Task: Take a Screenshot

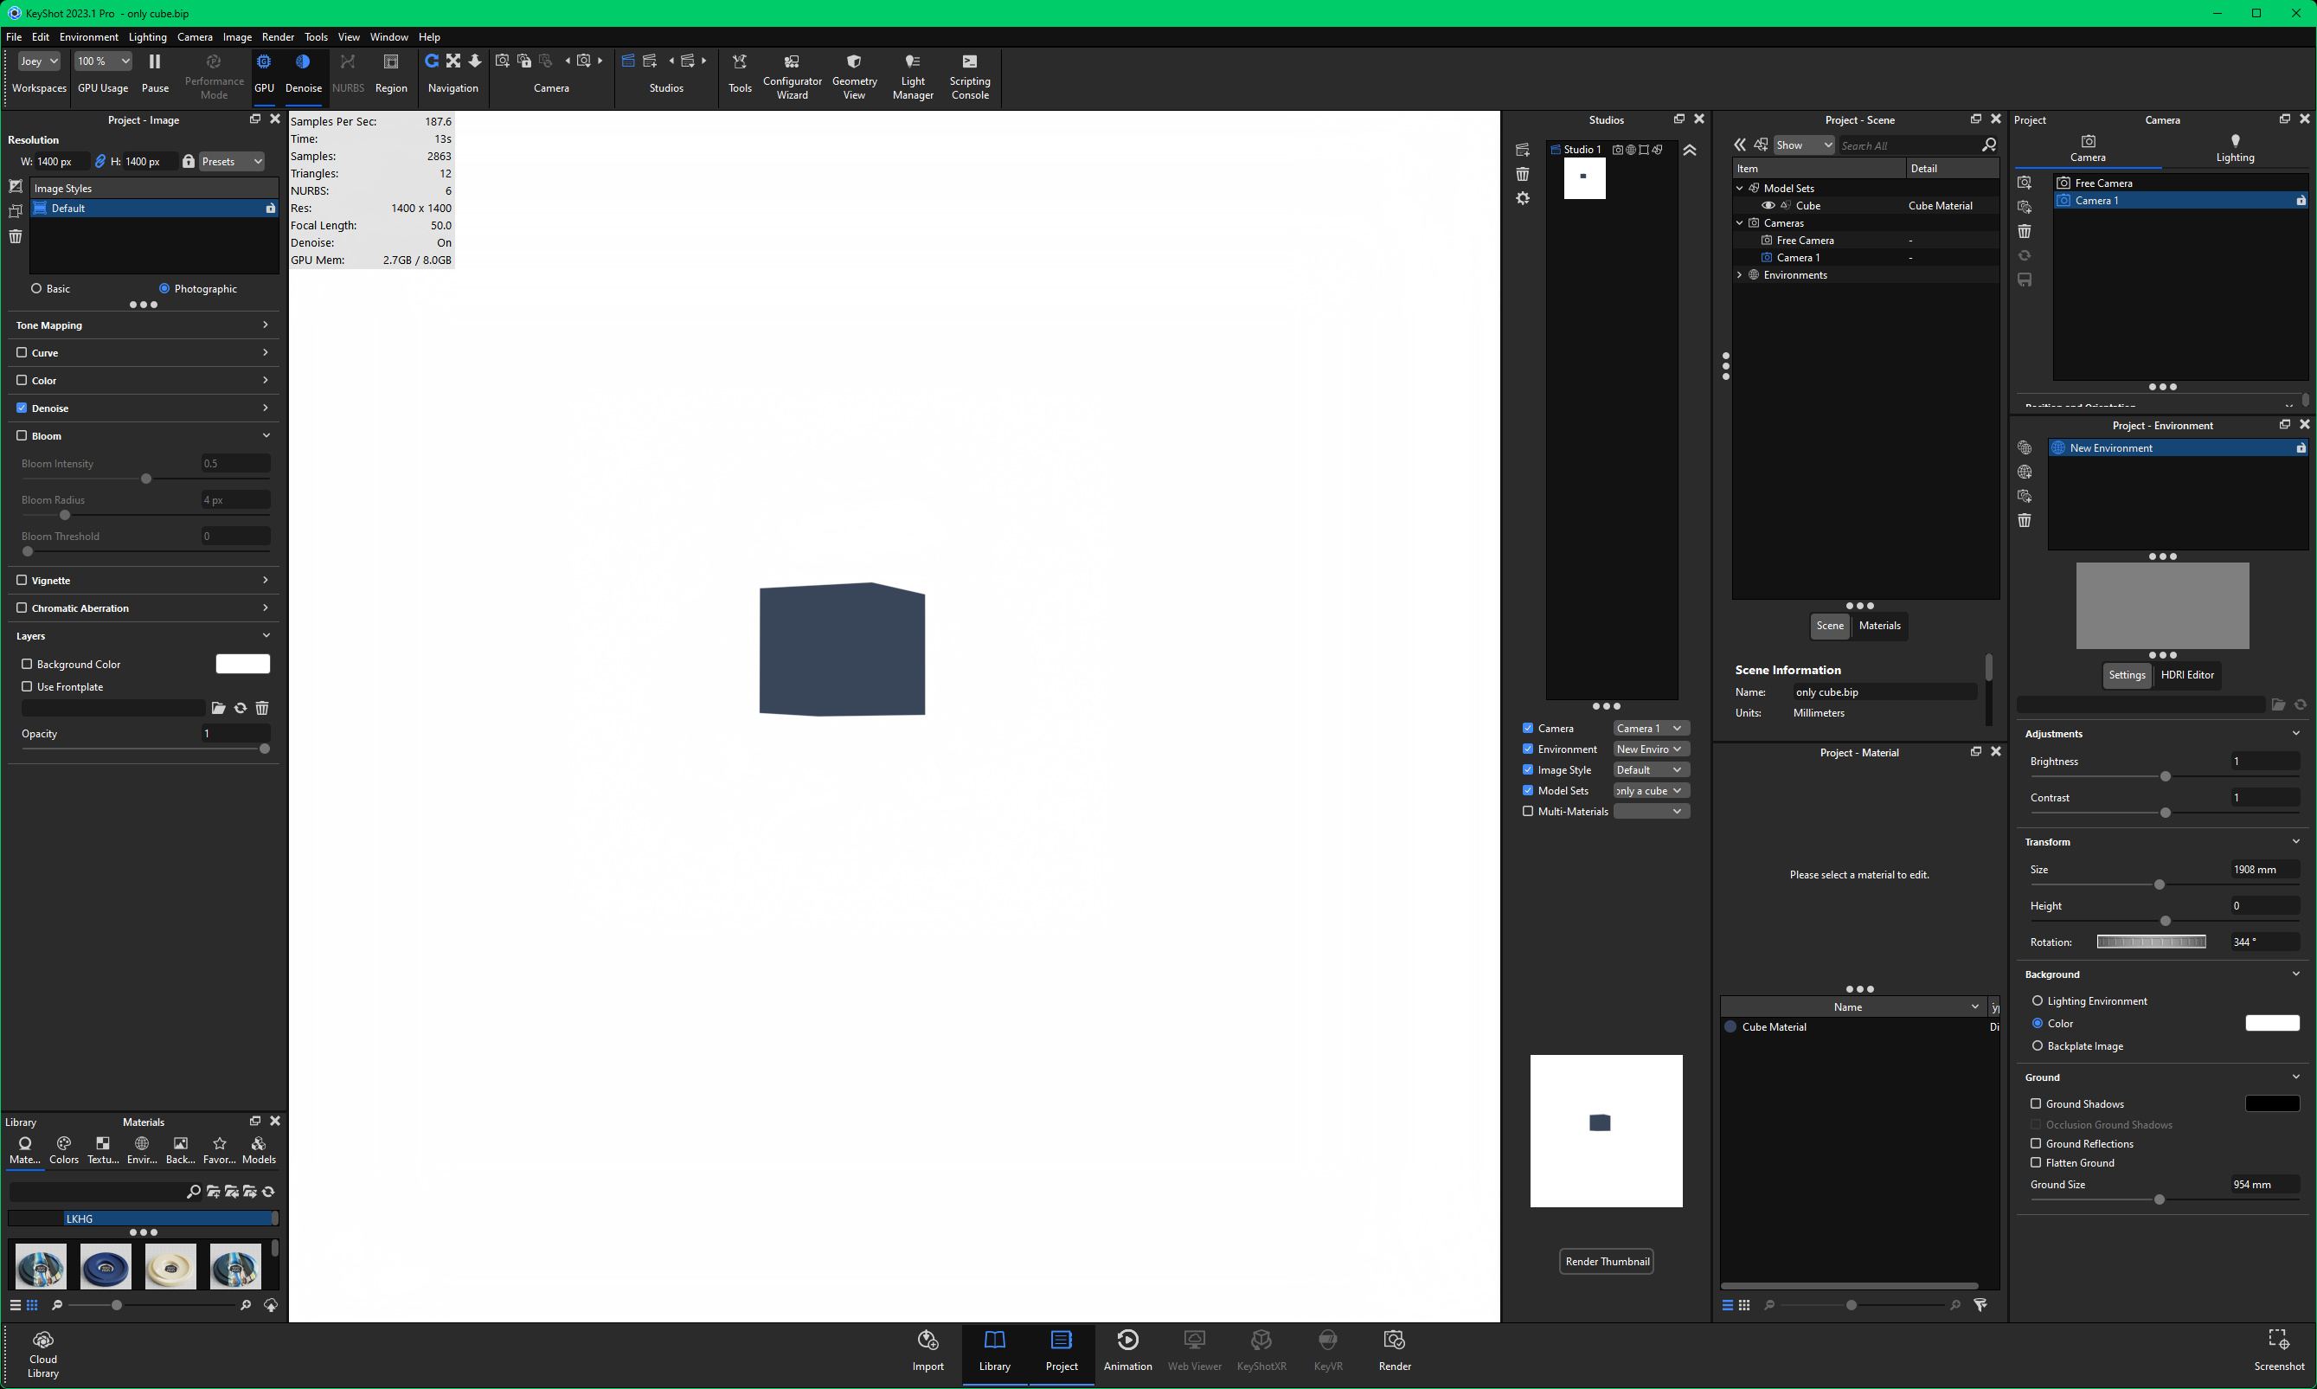Action: [x=2279, y=1351]
